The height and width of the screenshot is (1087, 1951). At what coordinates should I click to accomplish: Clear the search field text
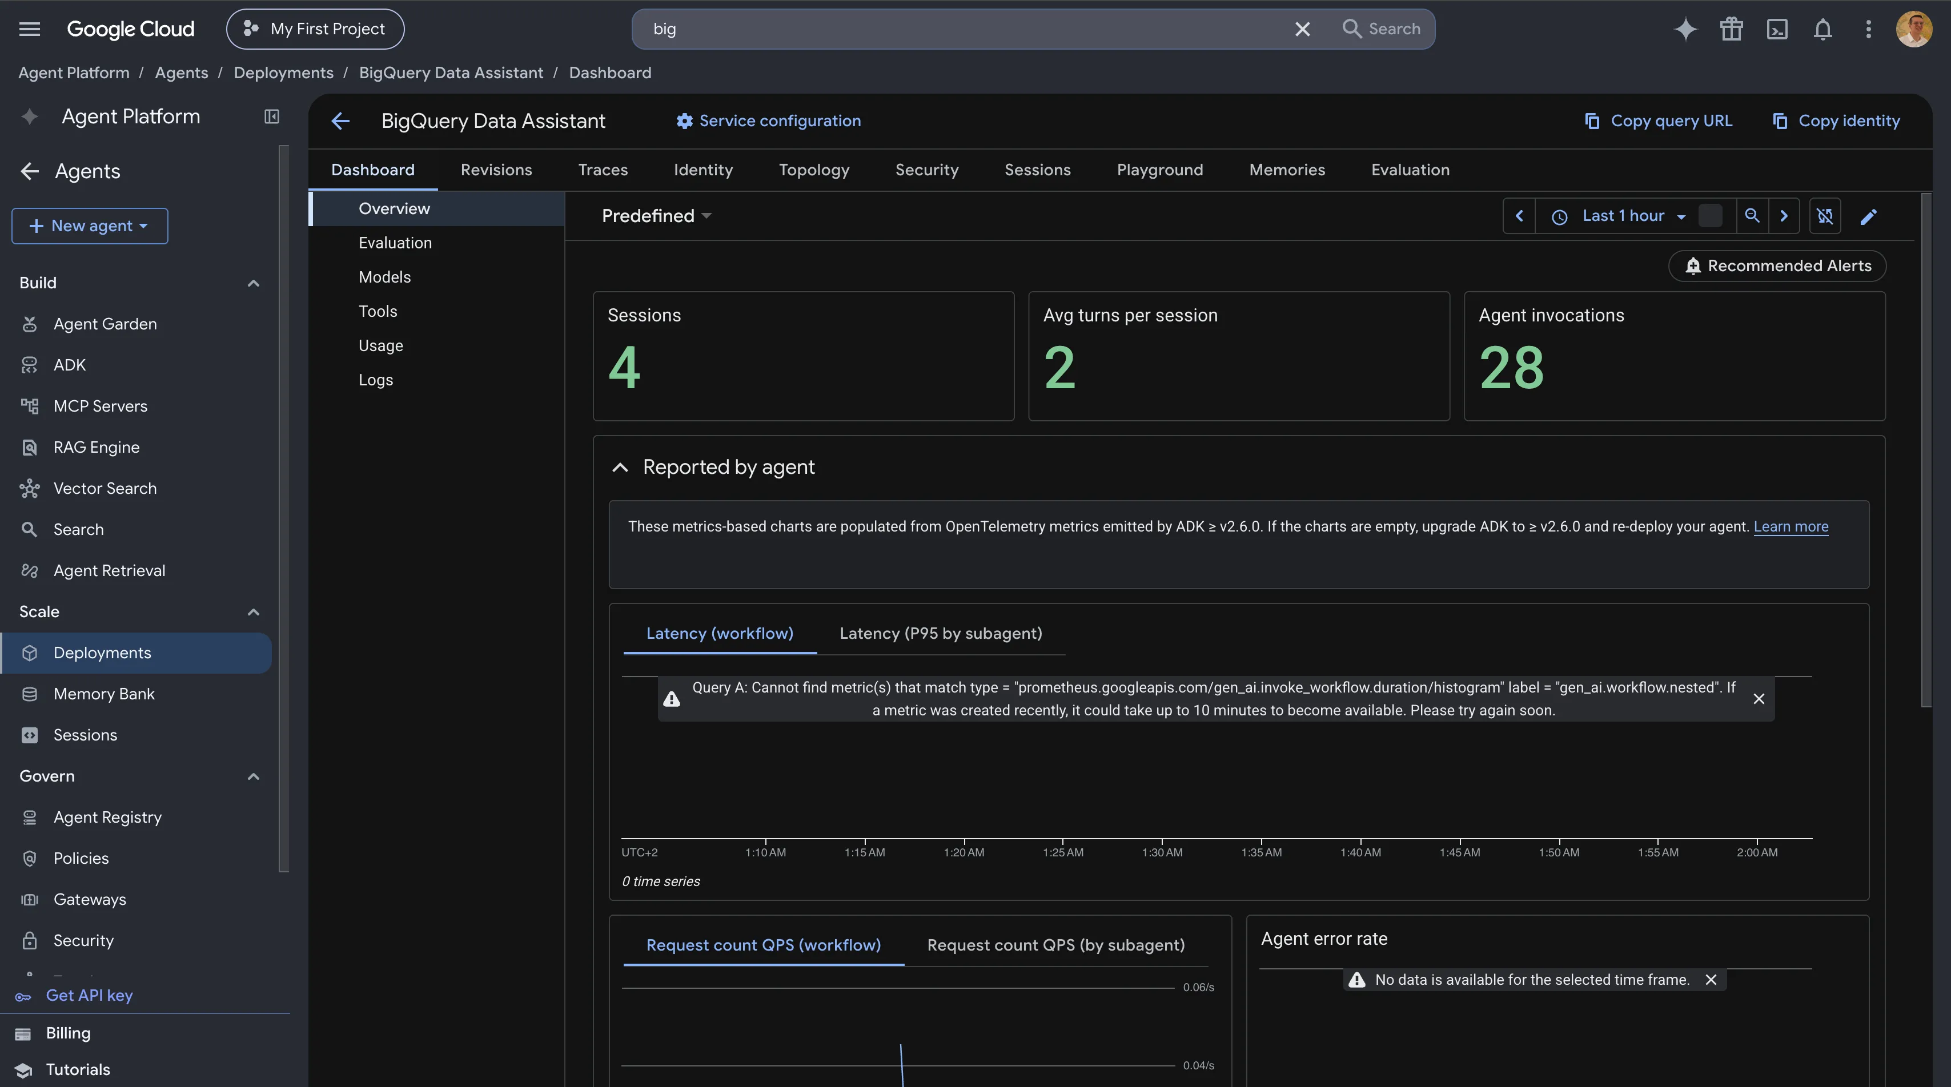1302,29
